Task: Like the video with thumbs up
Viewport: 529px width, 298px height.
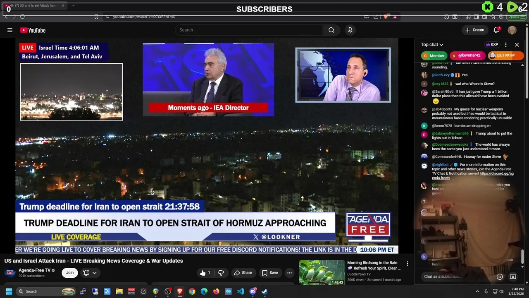Action: pos(205,273)
